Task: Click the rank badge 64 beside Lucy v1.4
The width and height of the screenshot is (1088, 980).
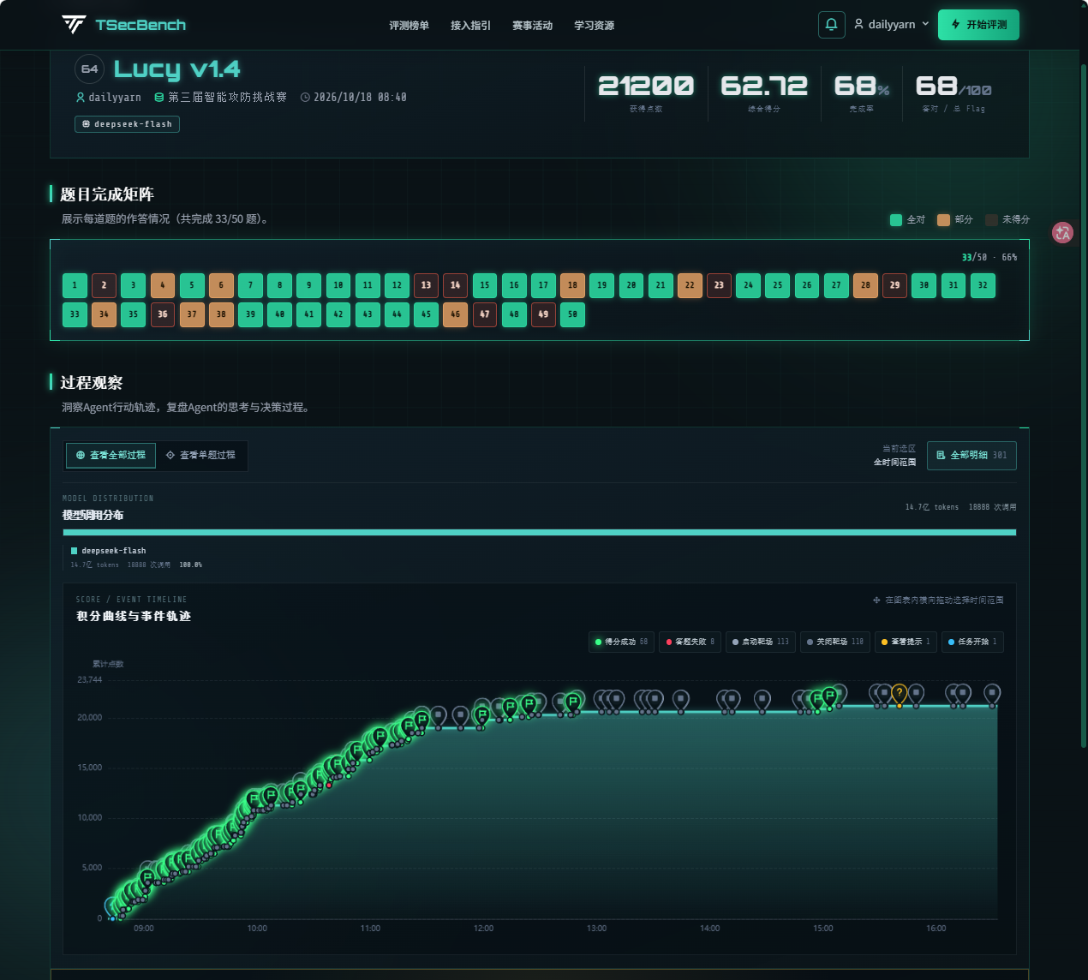Action: tap(90, 69)
